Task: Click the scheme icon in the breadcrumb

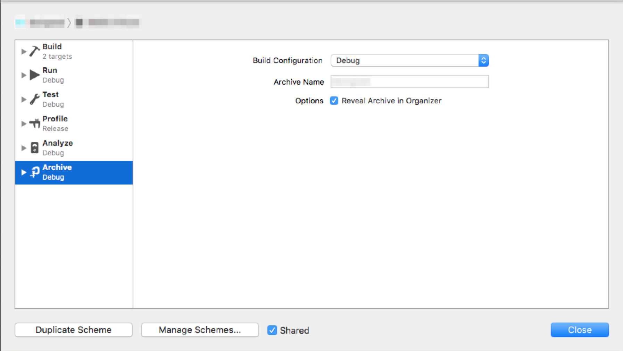Action: pos(20,23)
